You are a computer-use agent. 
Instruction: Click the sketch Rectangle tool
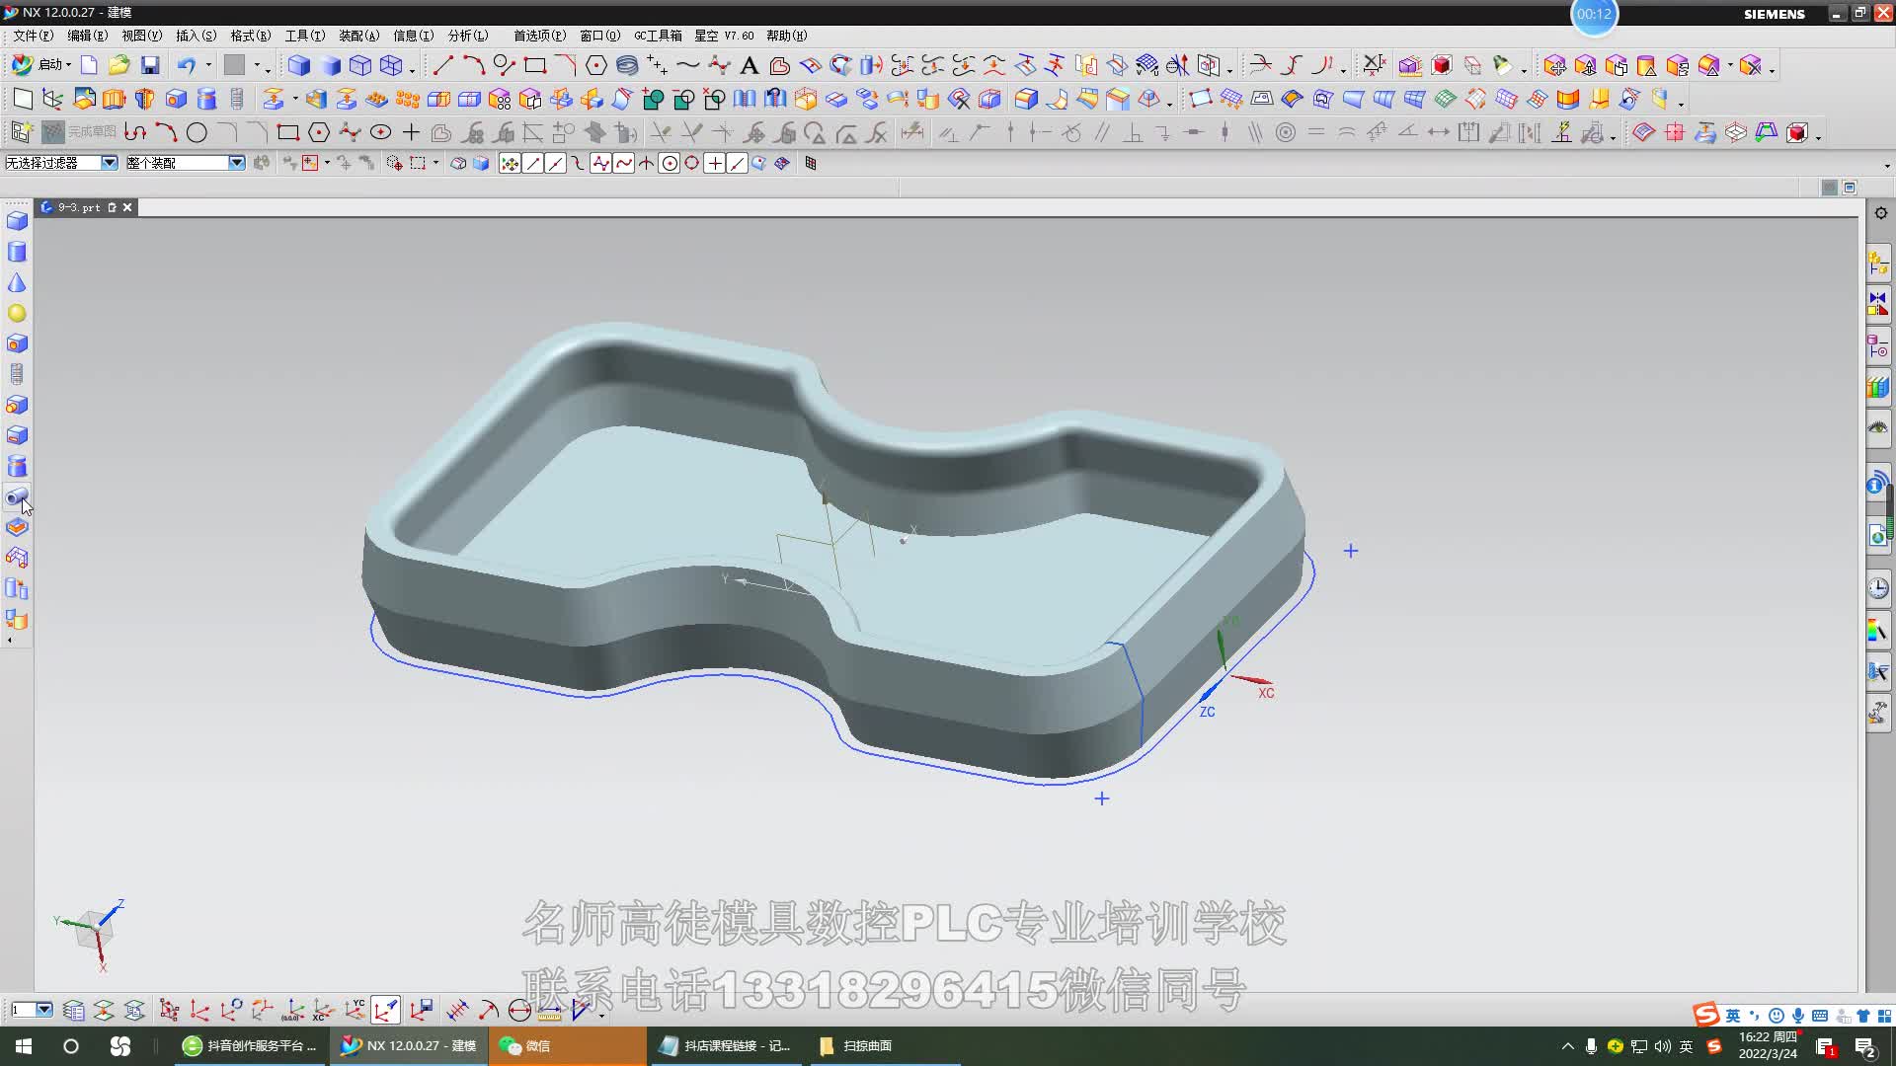click(x=287, y=132)
